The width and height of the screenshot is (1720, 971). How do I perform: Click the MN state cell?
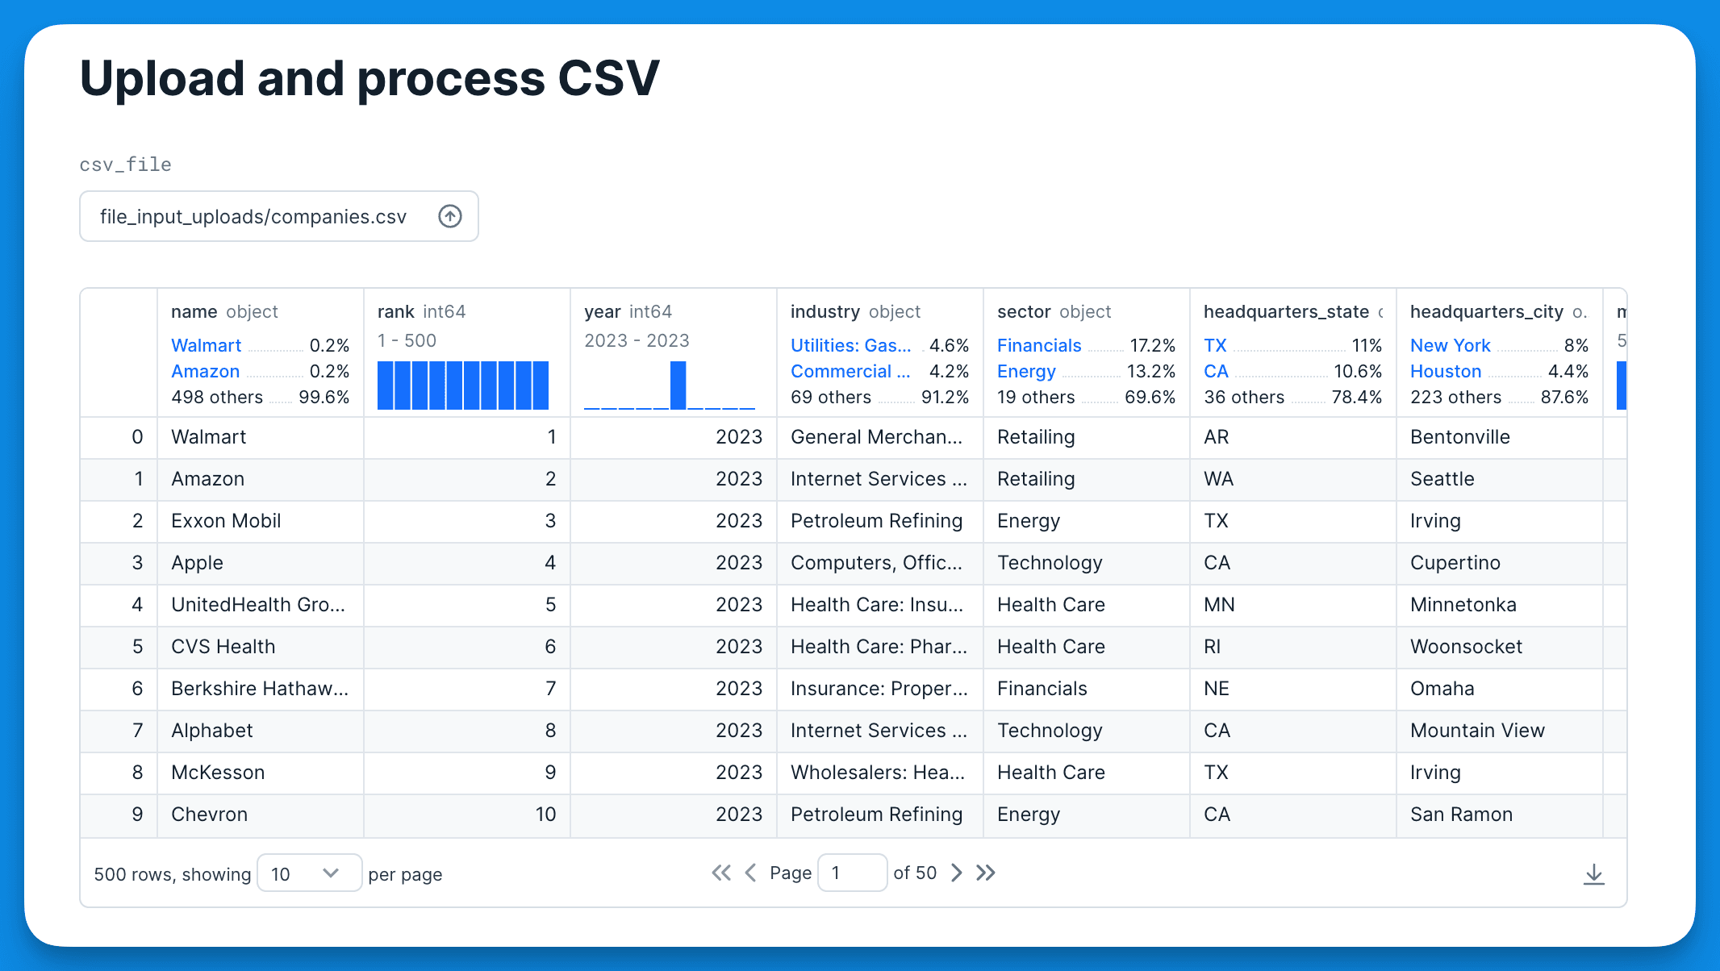[1293, 605]
